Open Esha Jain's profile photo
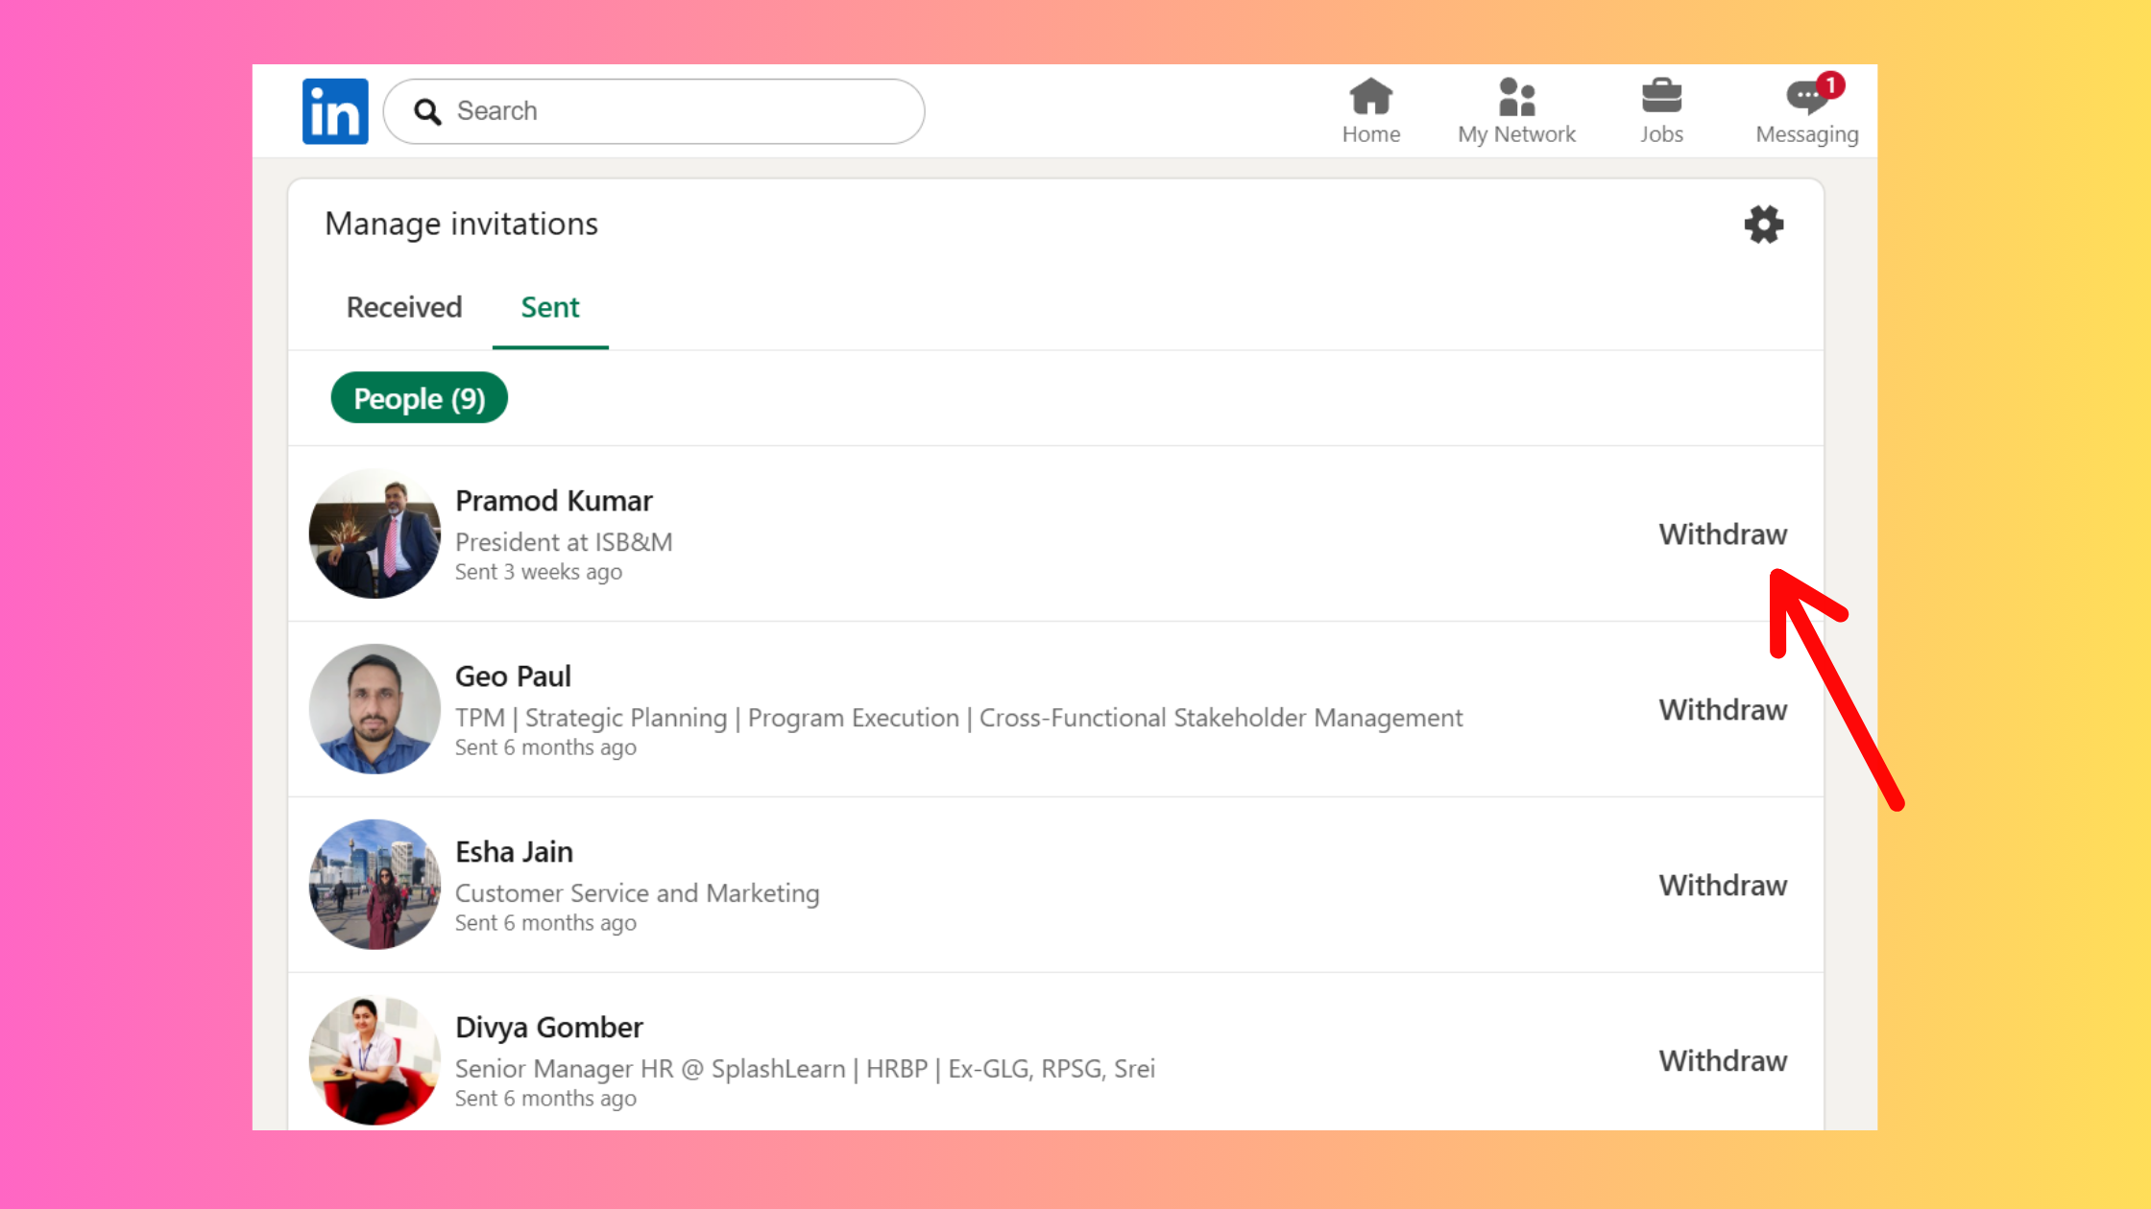The width and height of the screenshot is (2151, 1209). 375,885
